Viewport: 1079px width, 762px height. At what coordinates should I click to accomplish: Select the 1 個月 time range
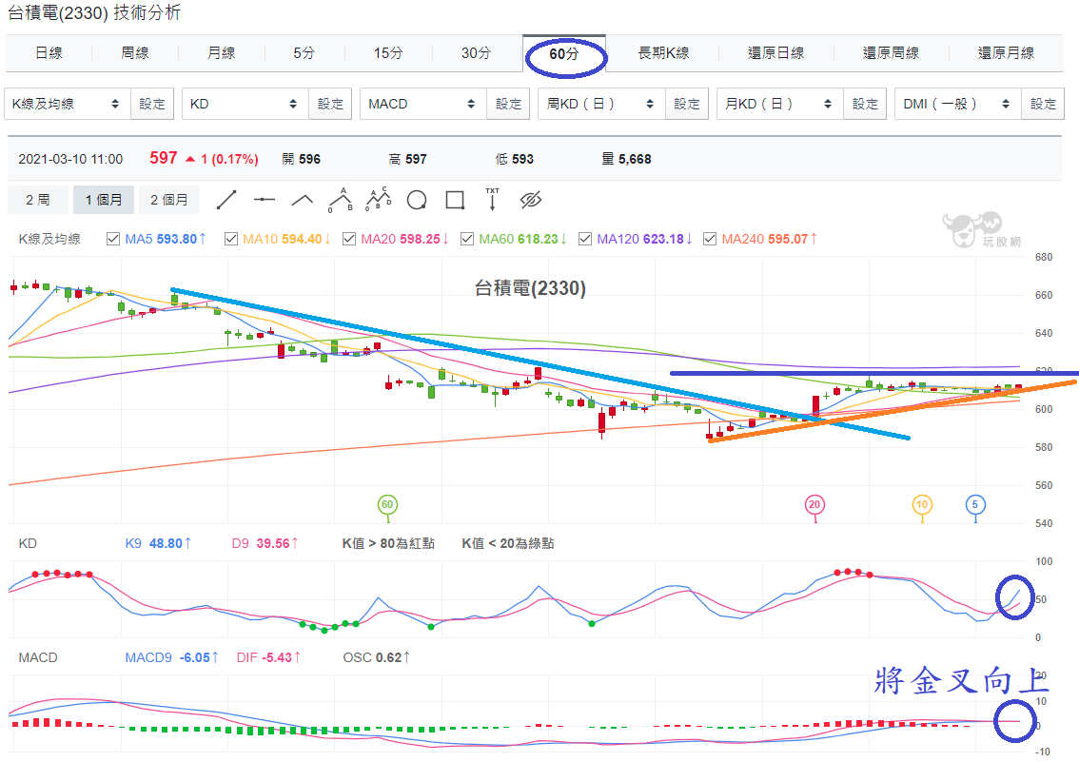tap(104, 200)
